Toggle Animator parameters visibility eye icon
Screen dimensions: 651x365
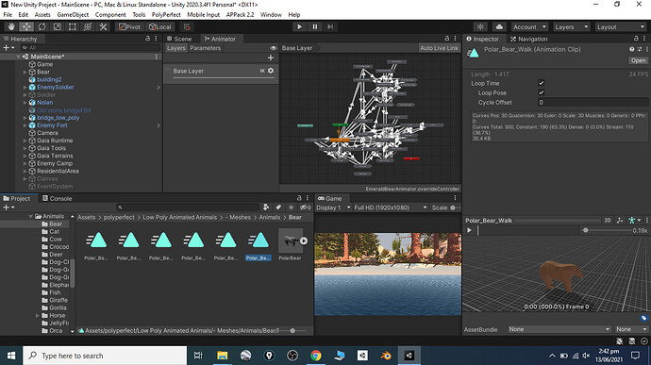(273, 48)
